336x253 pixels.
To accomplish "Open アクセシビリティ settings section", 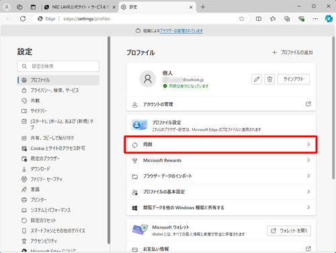I will (x=58, y=242).
